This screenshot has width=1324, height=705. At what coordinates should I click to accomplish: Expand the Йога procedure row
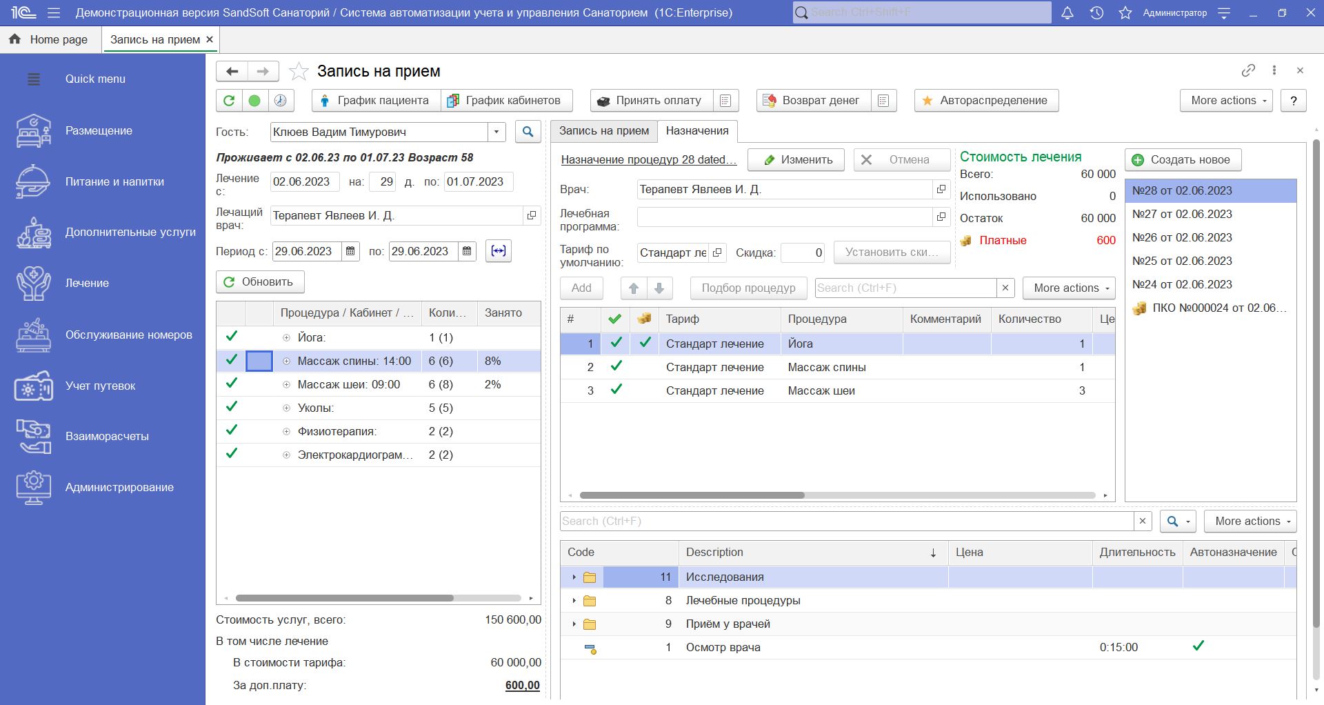pos(286,338)
